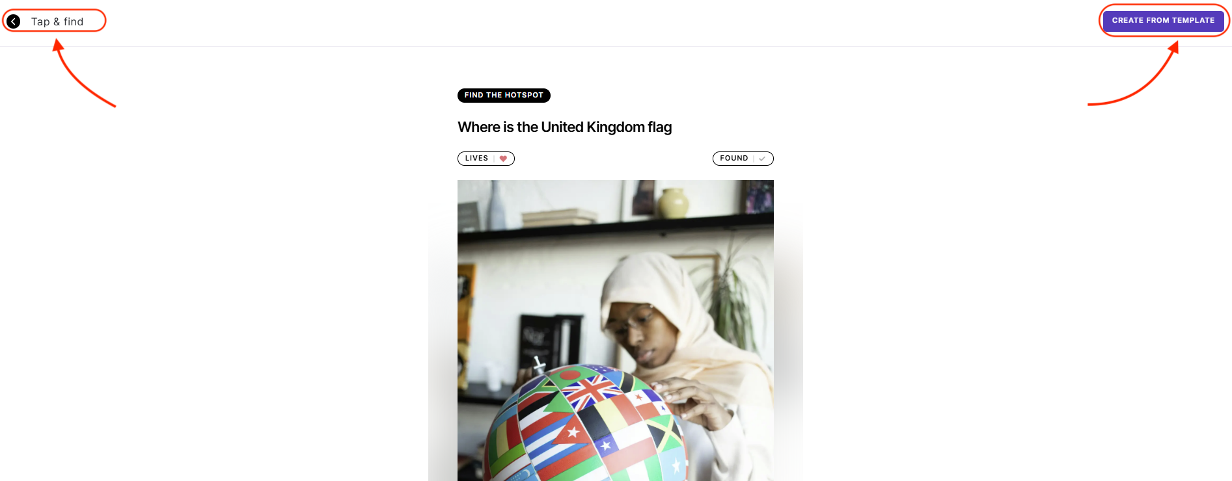This screenshot has height=481, width=1232.
Task: Tap the yellow vase on the shelf
Action: tap(672, 203)
